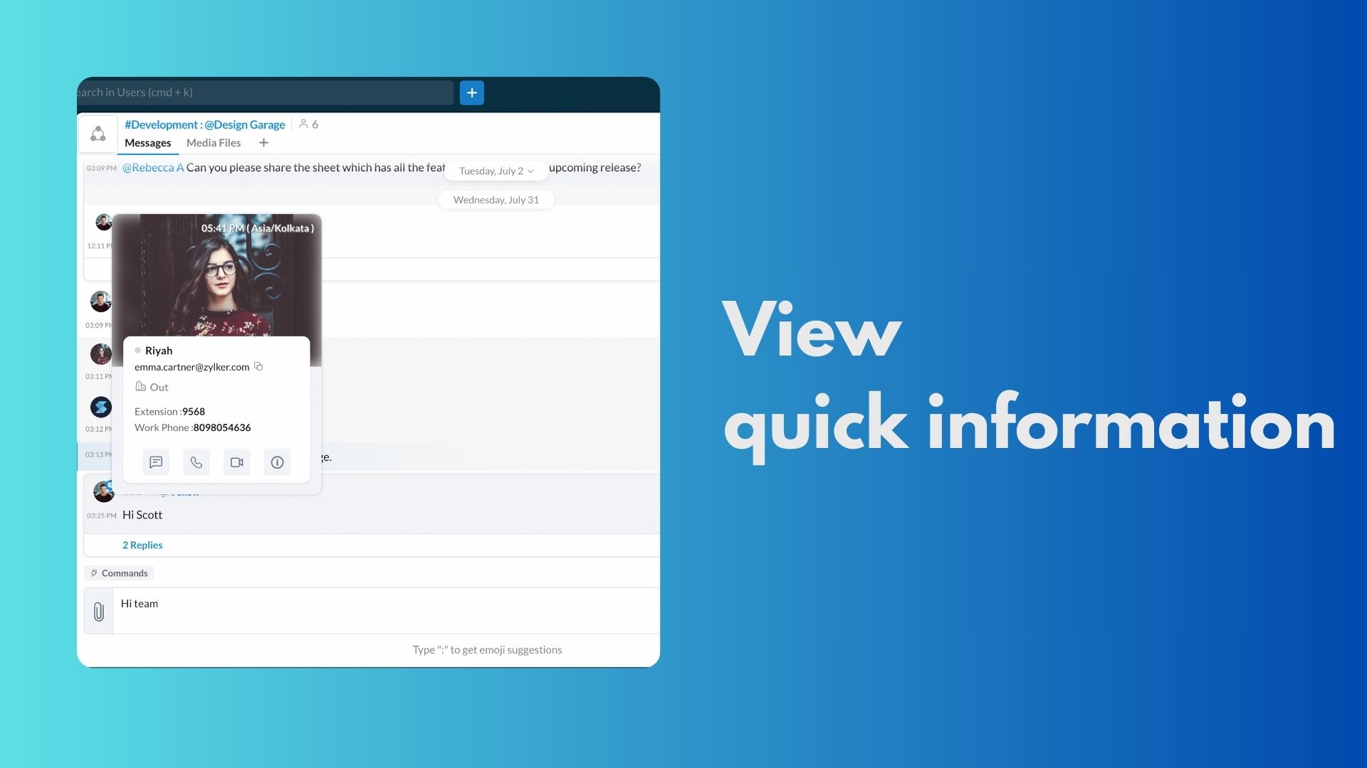Screen dimensions: 1367x768
Task: Click the phone call icon in profile popup
Action: [x=197, y=462]
